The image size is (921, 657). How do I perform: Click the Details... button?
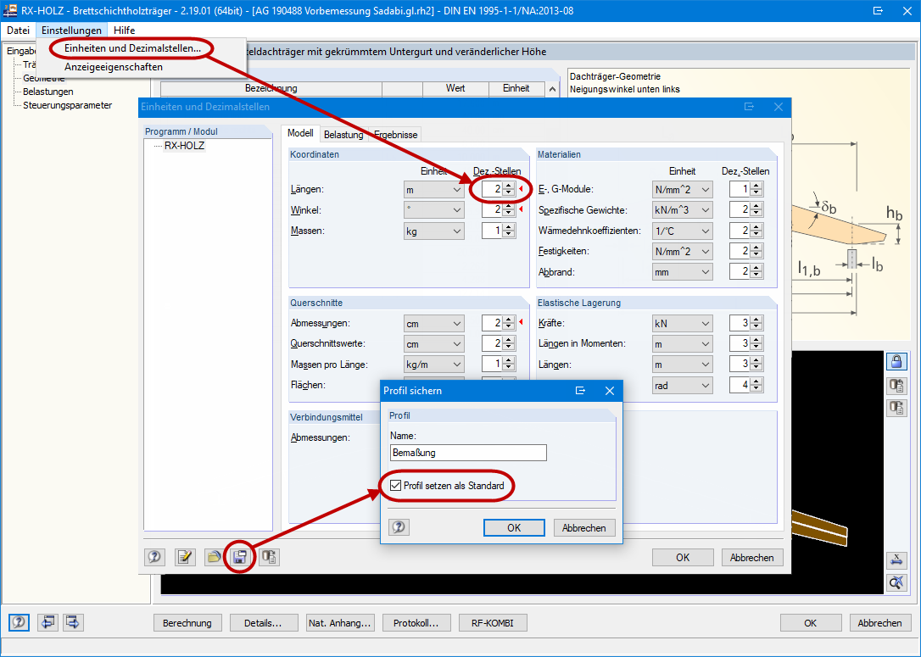[263, 623]
